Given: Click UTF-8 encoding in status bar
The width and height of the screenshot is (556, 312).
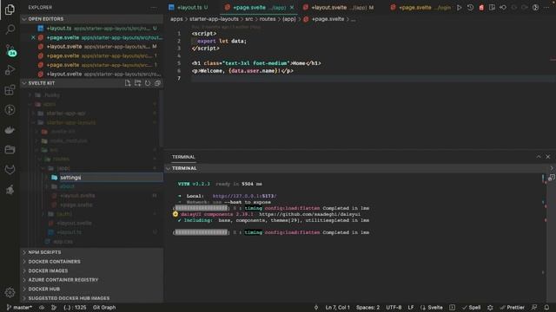Looking at the screenshot, I should pos(394,308).
